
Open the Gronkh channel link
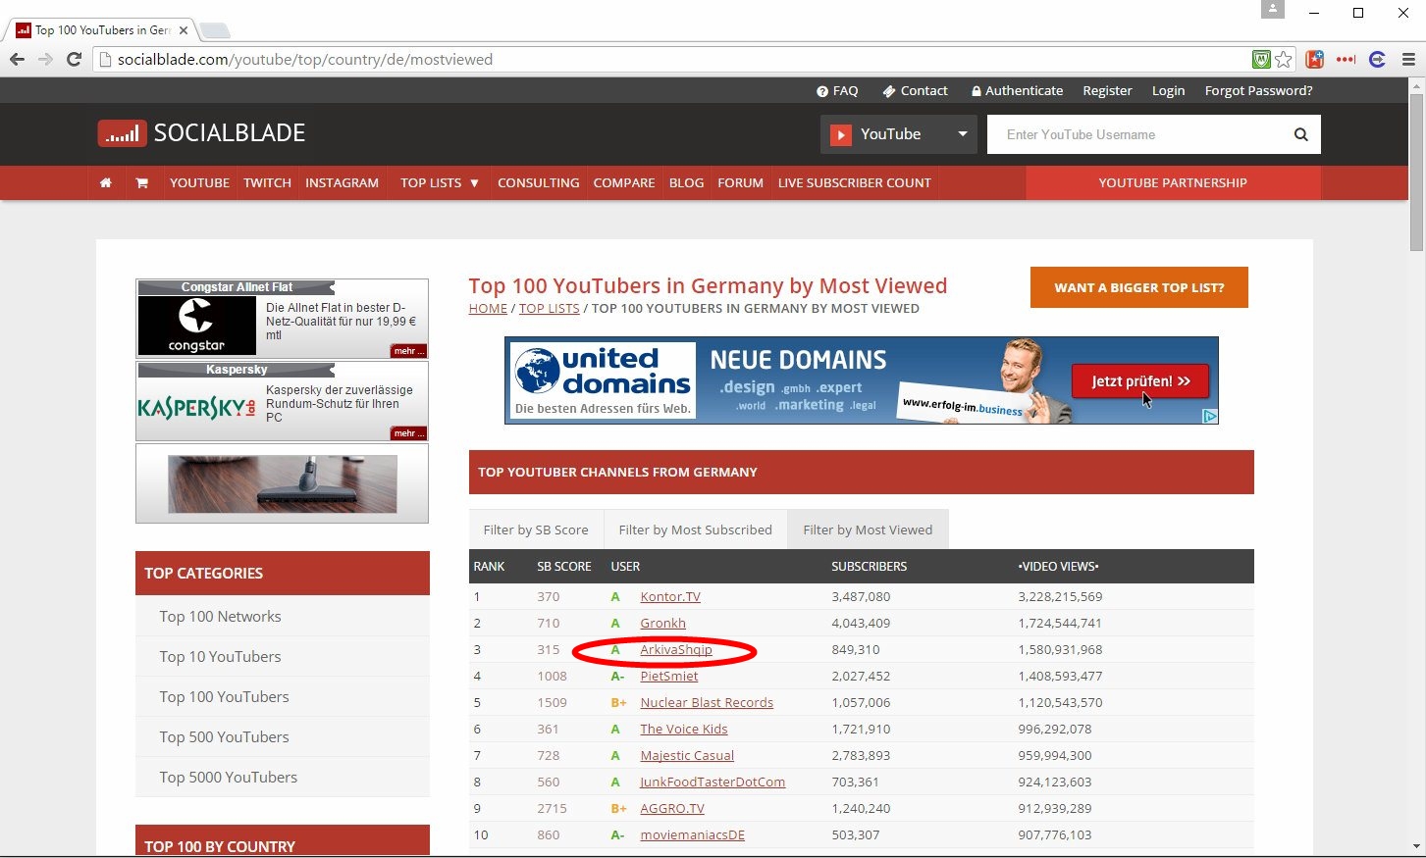(662, 624)
